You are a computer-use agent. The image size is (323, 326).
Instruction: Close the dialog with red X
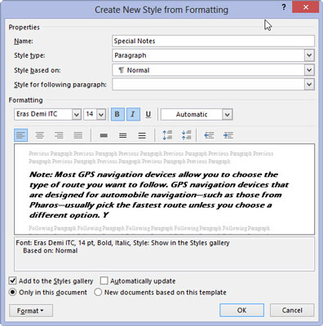[306, 7]
